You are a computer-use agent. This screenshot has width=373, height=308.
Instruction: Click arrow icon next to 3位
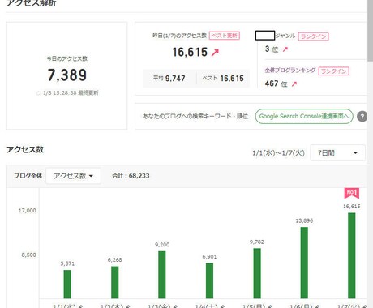[x=285, y=49]
